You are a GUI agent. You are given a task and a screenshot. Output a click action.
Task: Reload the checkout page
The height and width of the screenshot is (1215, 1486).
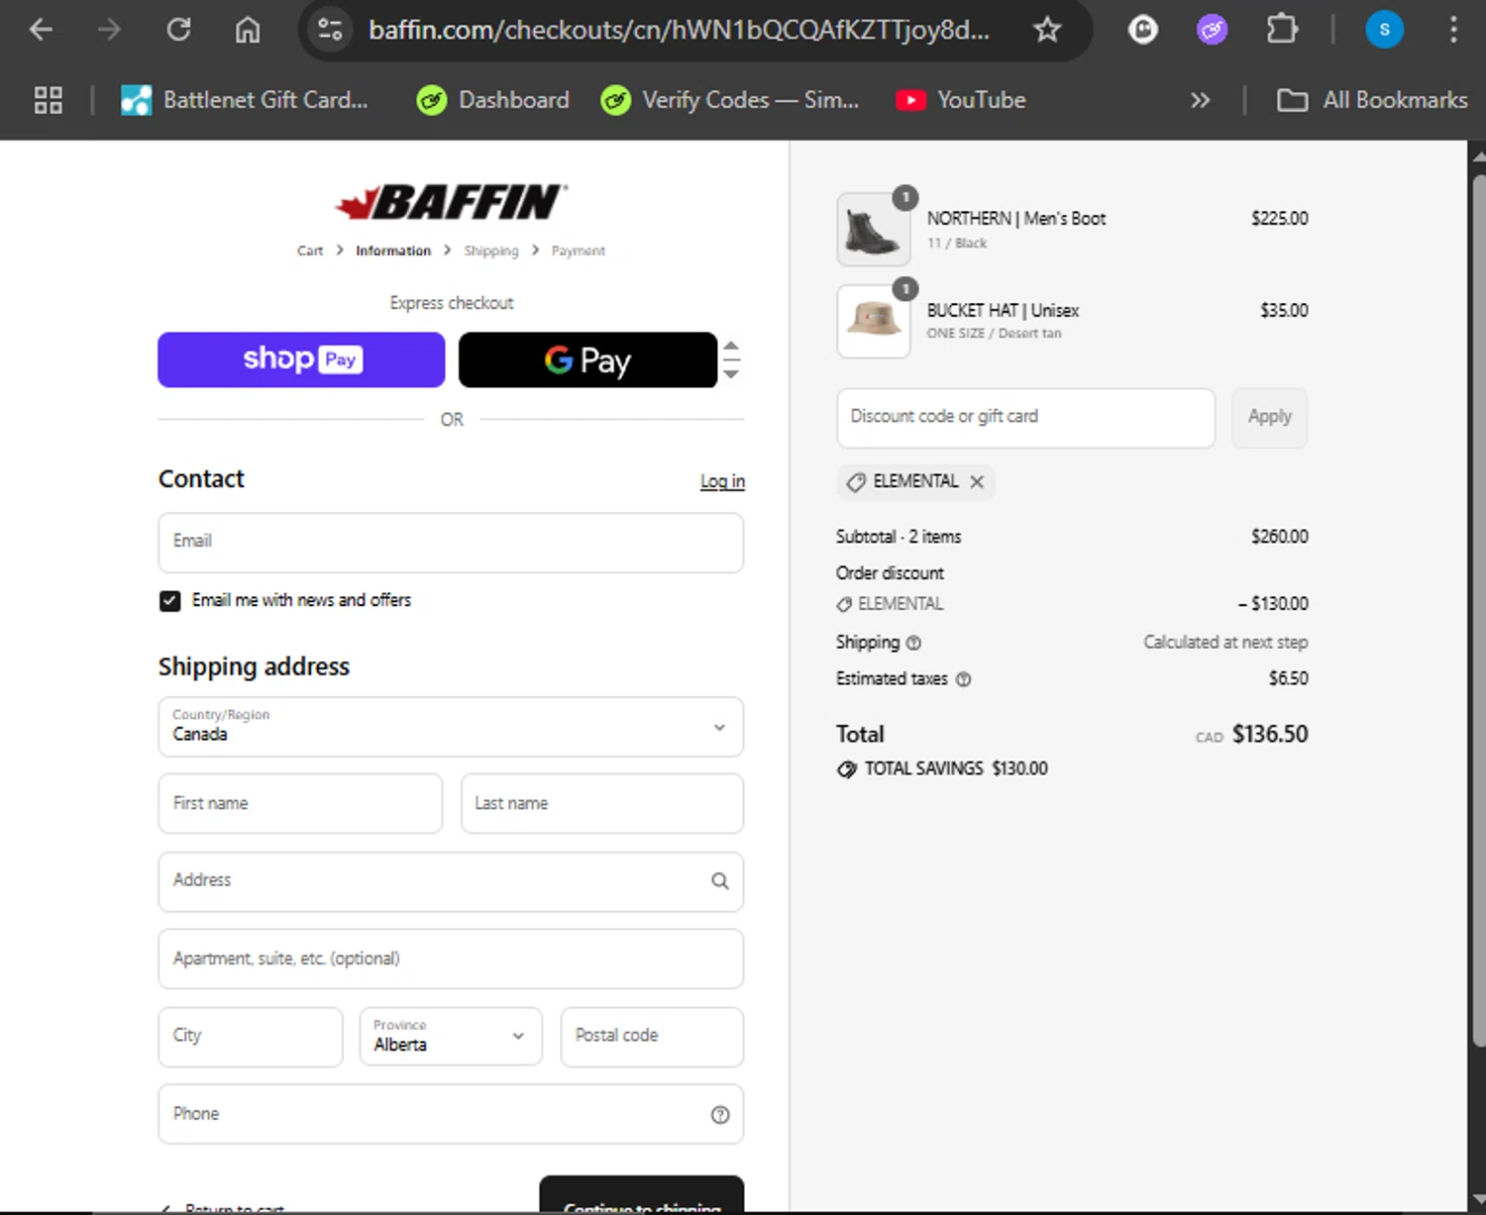pos(178,30)
